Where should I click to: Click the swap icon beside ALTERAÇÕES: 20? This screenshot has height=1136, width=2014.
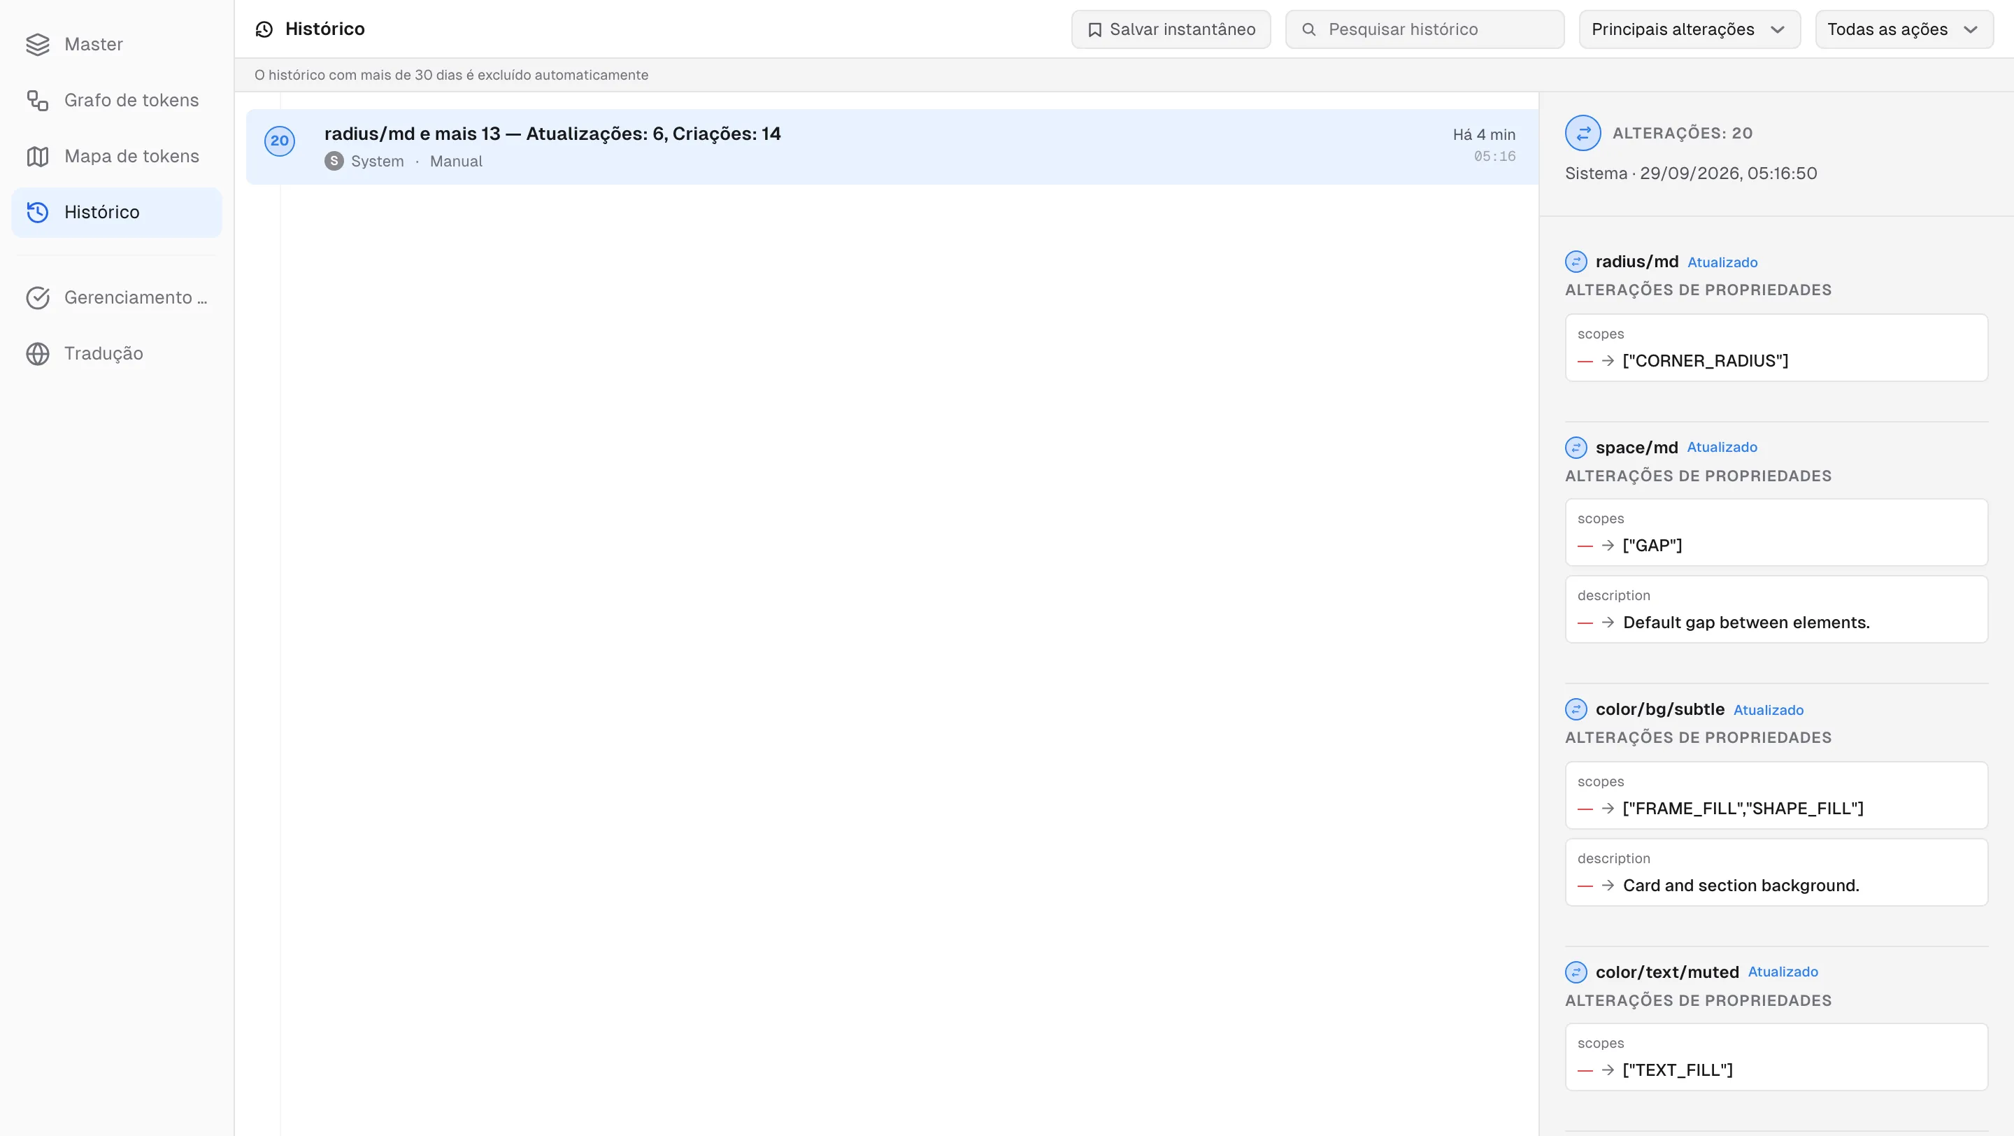[x=1583, y=133]
